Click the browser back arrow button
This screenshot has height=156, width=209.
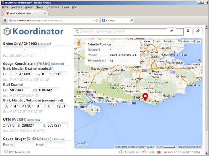pyautogui.click(x=5, y=21)
